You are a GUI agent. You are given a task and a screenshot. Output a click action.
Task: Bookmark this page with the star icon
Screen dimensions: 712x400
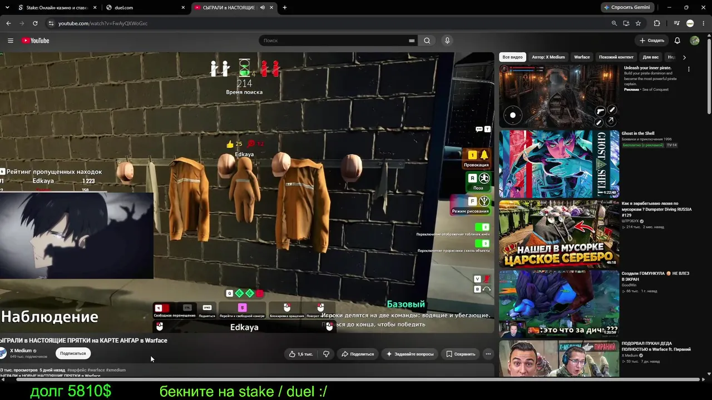pyautogui.click(x=638, y=23)
